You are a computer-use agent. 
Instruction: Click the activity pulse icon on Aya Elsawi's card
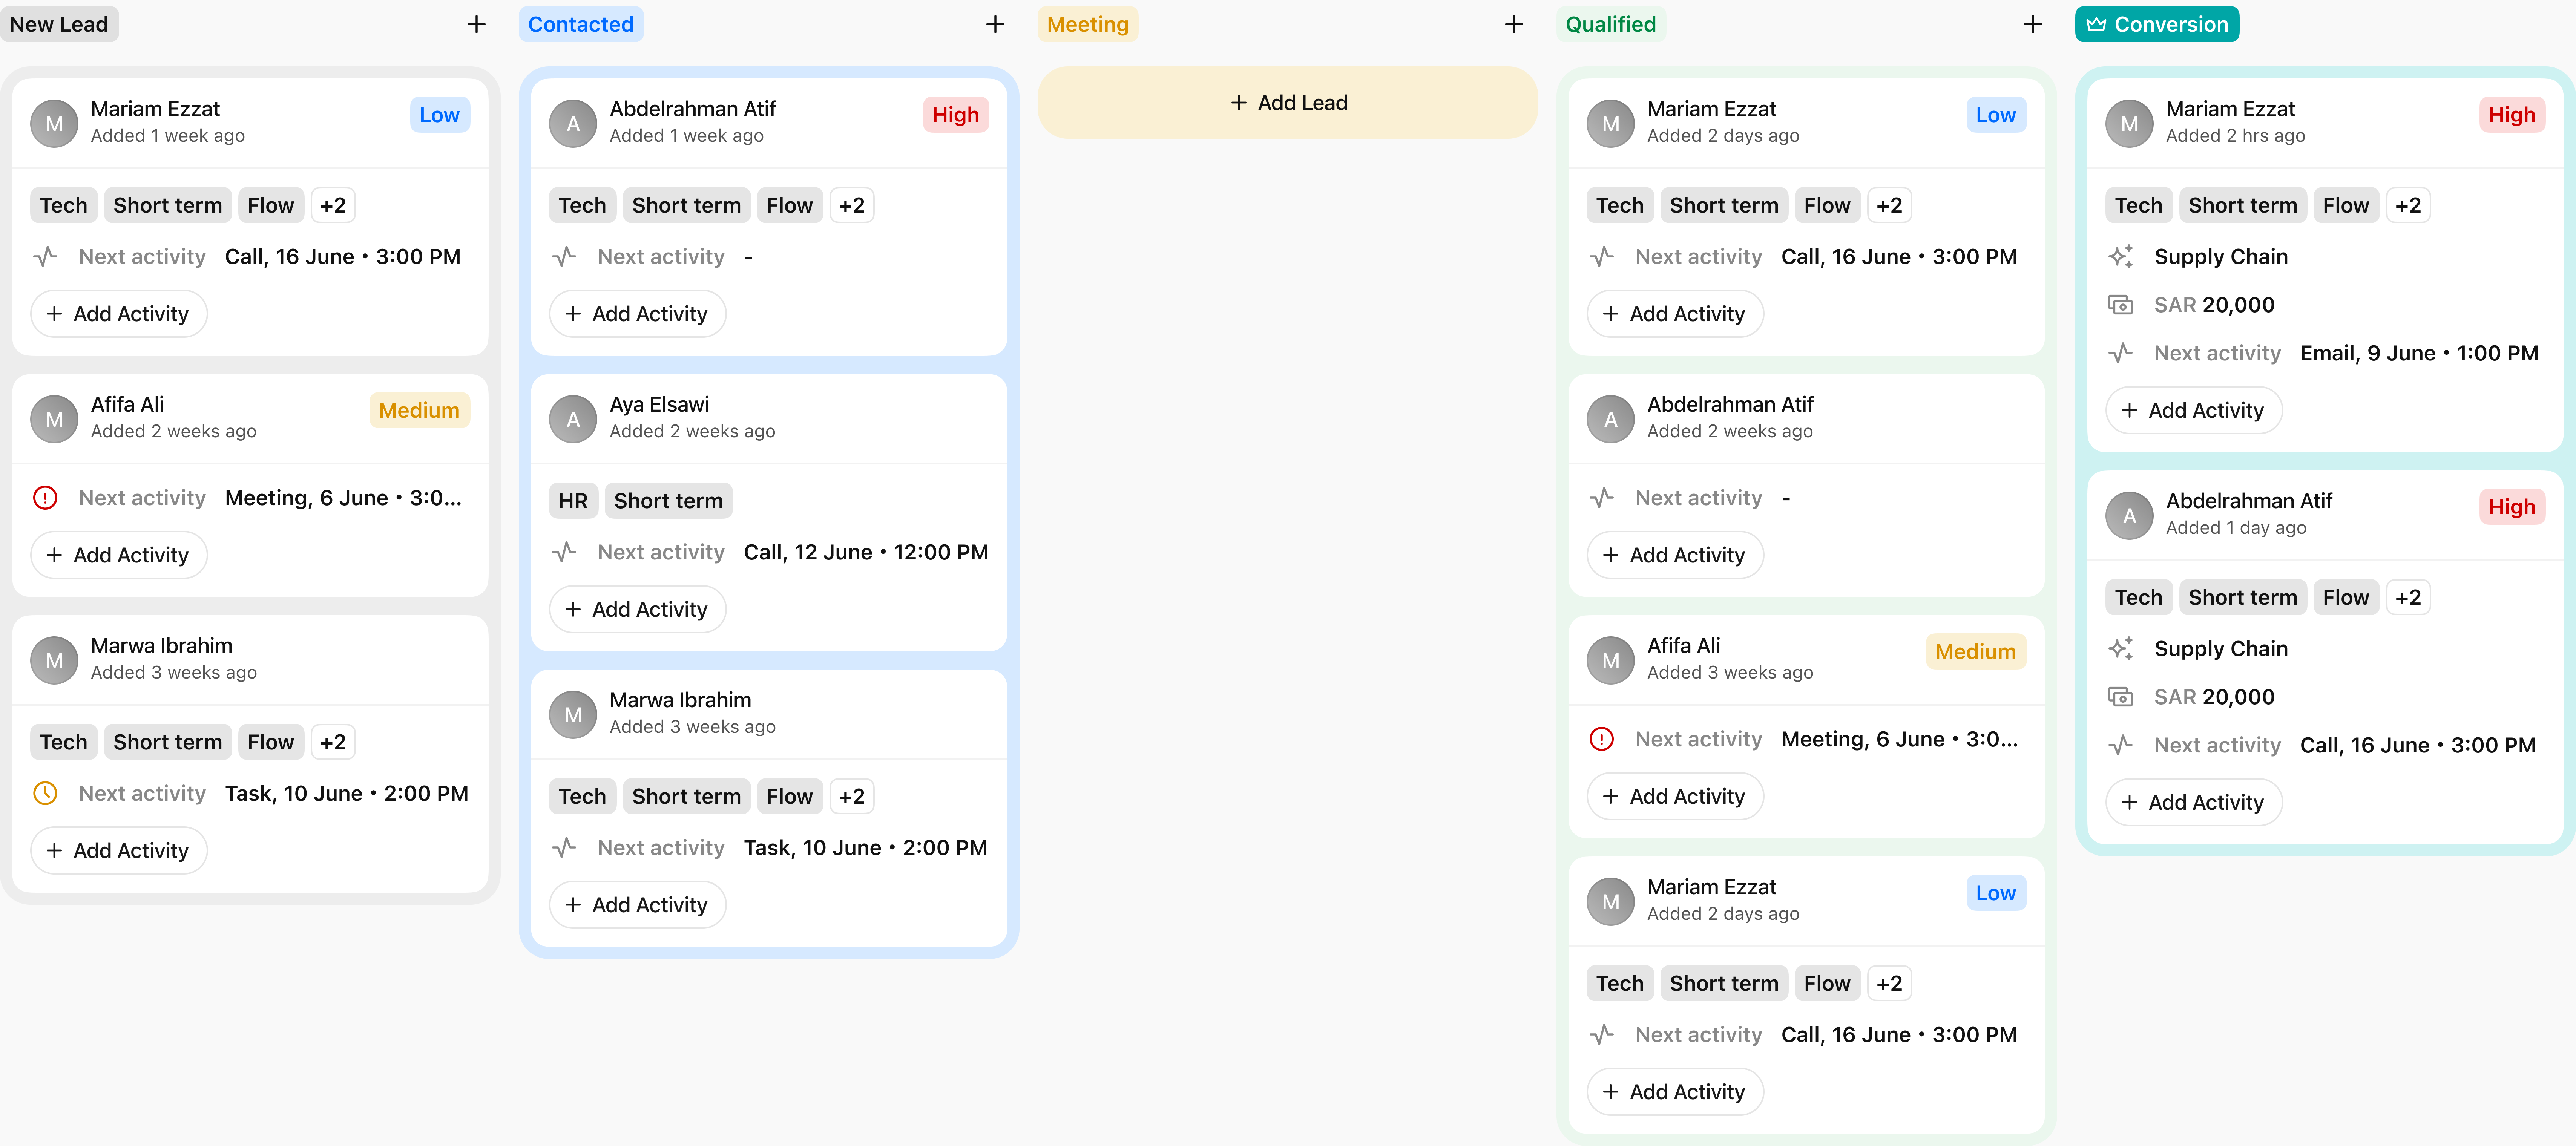564,552
